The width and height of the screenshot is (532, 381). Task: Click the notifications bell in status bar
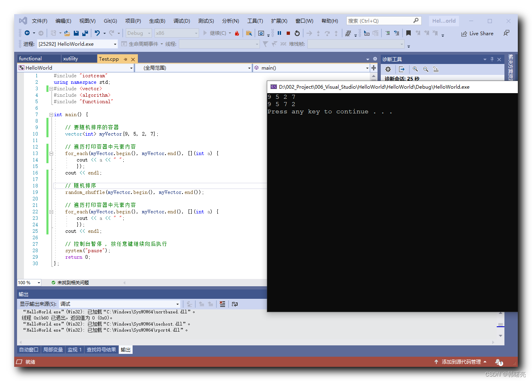pos(499,362)
